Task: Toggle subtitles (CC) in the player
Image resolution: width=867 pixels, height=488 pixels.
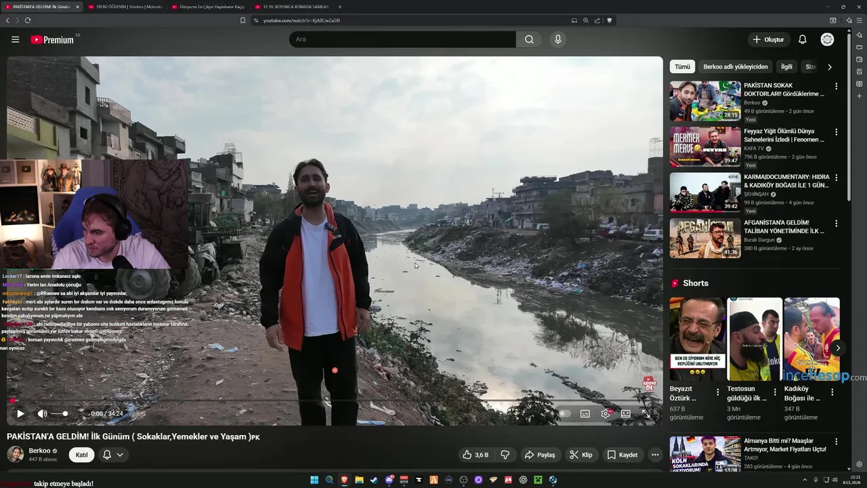Action: pyautogui.click(x=585, y=413)
